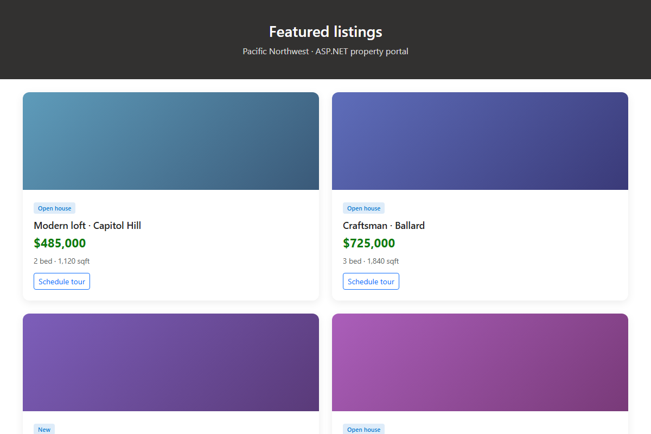The width and height of the screenshot is (651, 434).
Task: Click the 3 bed · 1,840 sqft details
Action: coord(371,261)
